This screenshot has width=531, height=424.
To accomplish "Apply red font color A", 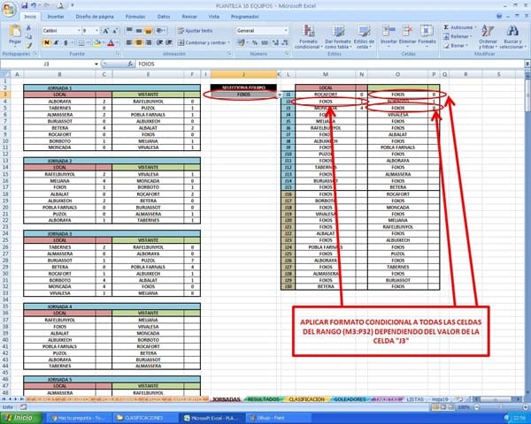I will tap(111, 42).
